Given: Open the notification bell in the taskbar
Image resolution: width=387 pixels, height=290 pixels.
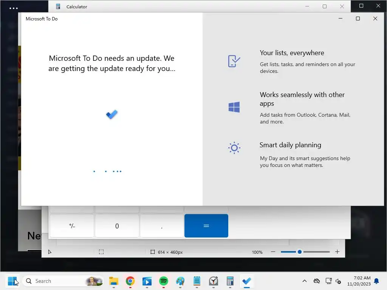Looking at the screenshot, I should click(376, 281).
